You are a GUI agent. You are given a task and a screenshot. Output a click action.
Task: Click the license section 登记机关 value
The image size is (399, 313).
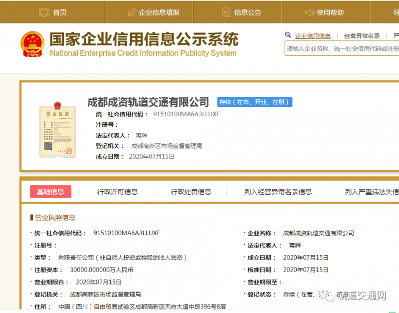pyautogui.click(x=105, y=295)
